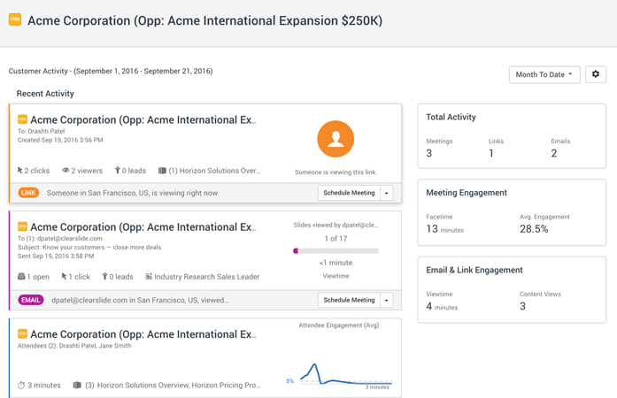Viewport: 617px width, 398px height.
Task: Click the CRM icon in the page header
Action: tap(15, 19)
